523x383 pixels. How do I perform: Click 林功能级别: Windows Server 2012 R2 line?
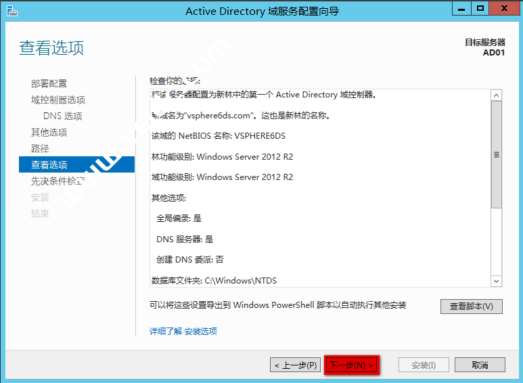coord(222,156)
